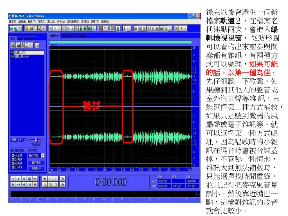
Task: Click the Rewind transport button
Action: [18, 184]
